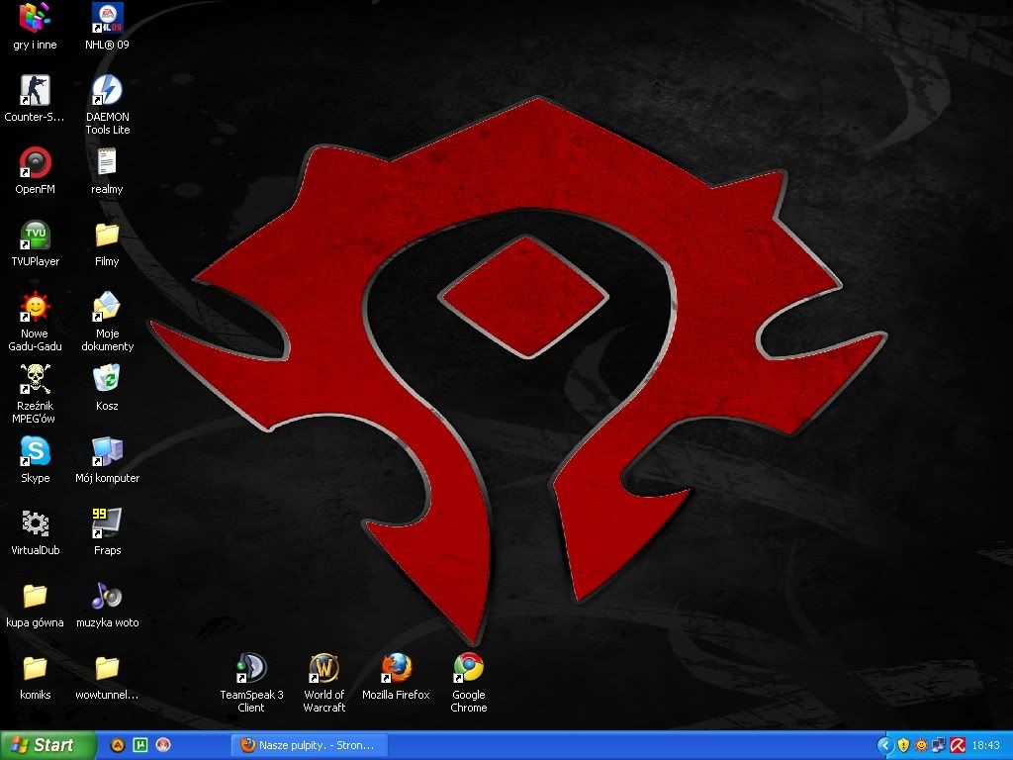The width and height of the screenshot is (1013, 760).
Task: Open the Mozilla Firefox desktop shortcut
Action: [396, 669]
